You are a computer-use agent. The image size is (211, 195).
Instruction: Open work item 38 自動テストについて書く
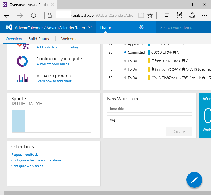tap(169, 61)
